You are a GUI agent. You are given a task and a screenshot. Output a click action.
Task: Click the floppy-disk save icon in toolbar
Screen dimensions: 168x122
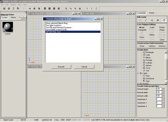click(4, 9)
